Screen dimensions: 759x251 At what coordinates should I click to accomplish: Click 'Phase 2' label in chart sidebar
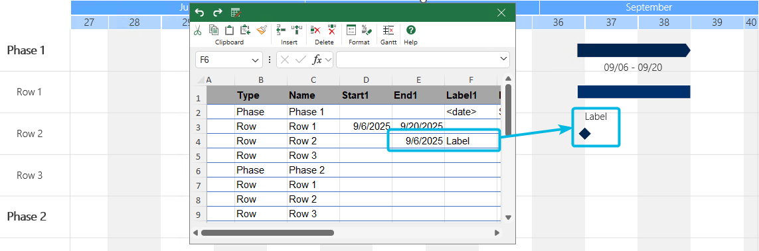[26, 217]
